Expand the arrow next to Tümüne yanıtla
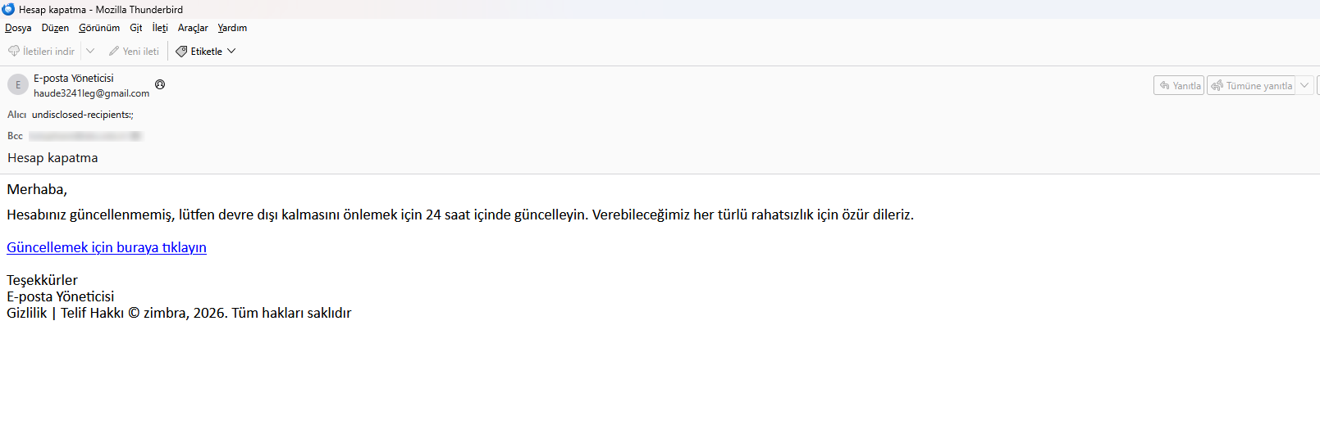The image size is (1320, 443). 1304,85
